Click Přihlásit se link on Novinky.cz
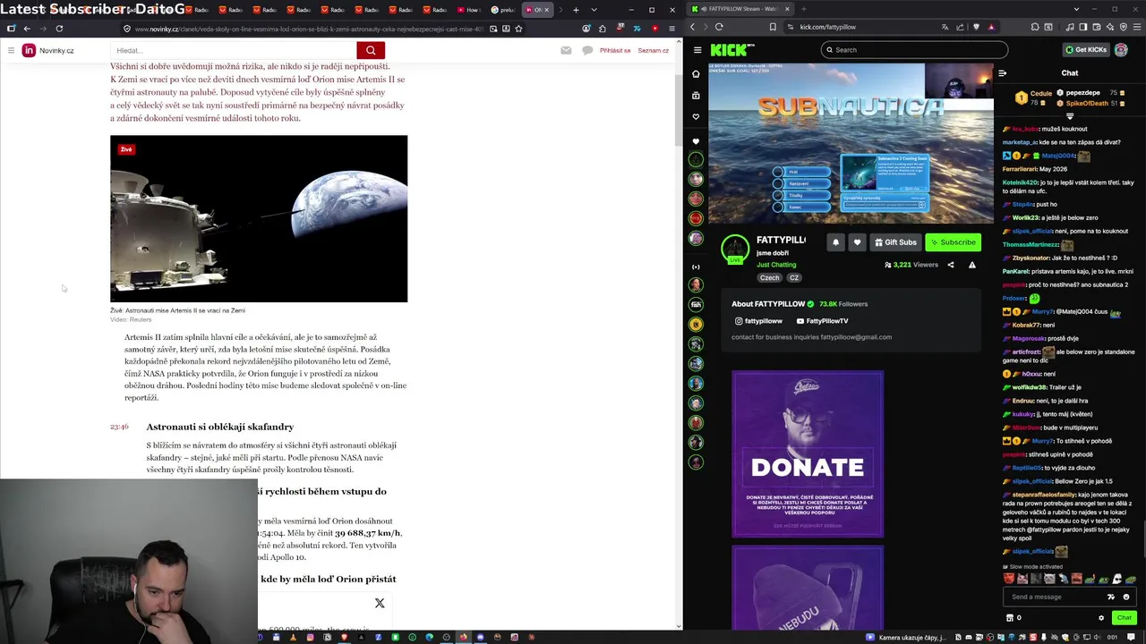Screen dimensions: 1146x644 [615, 50]
